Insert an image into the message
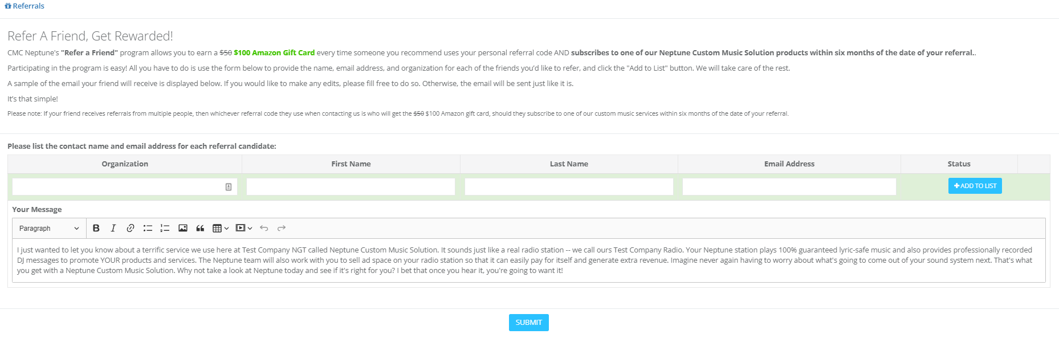 [x=183, y=228]
